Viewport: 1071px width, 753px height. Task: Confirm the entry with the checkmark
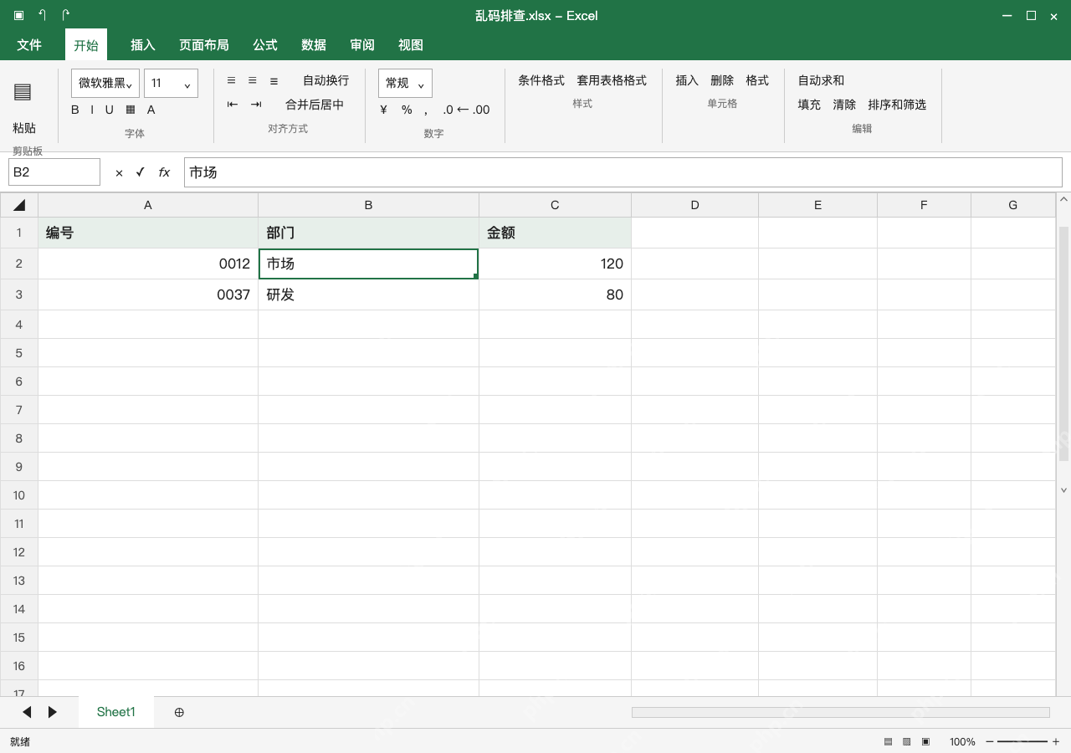140,172
